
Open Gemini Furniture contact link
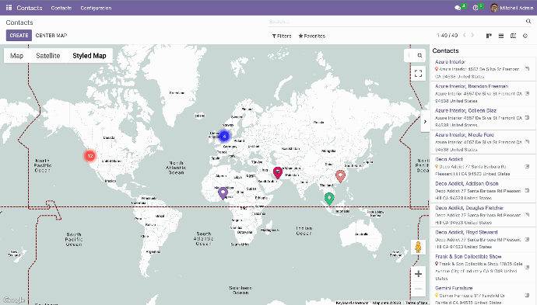(454, 288)
